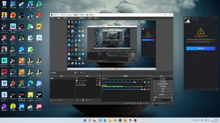
Task: Remove the selected source with the Sources minus icon
Action: [x=80, y=100]
